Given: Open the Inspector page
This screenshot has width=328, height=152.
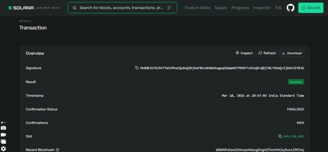Looking at the screenshot, I should coord(262,8).
